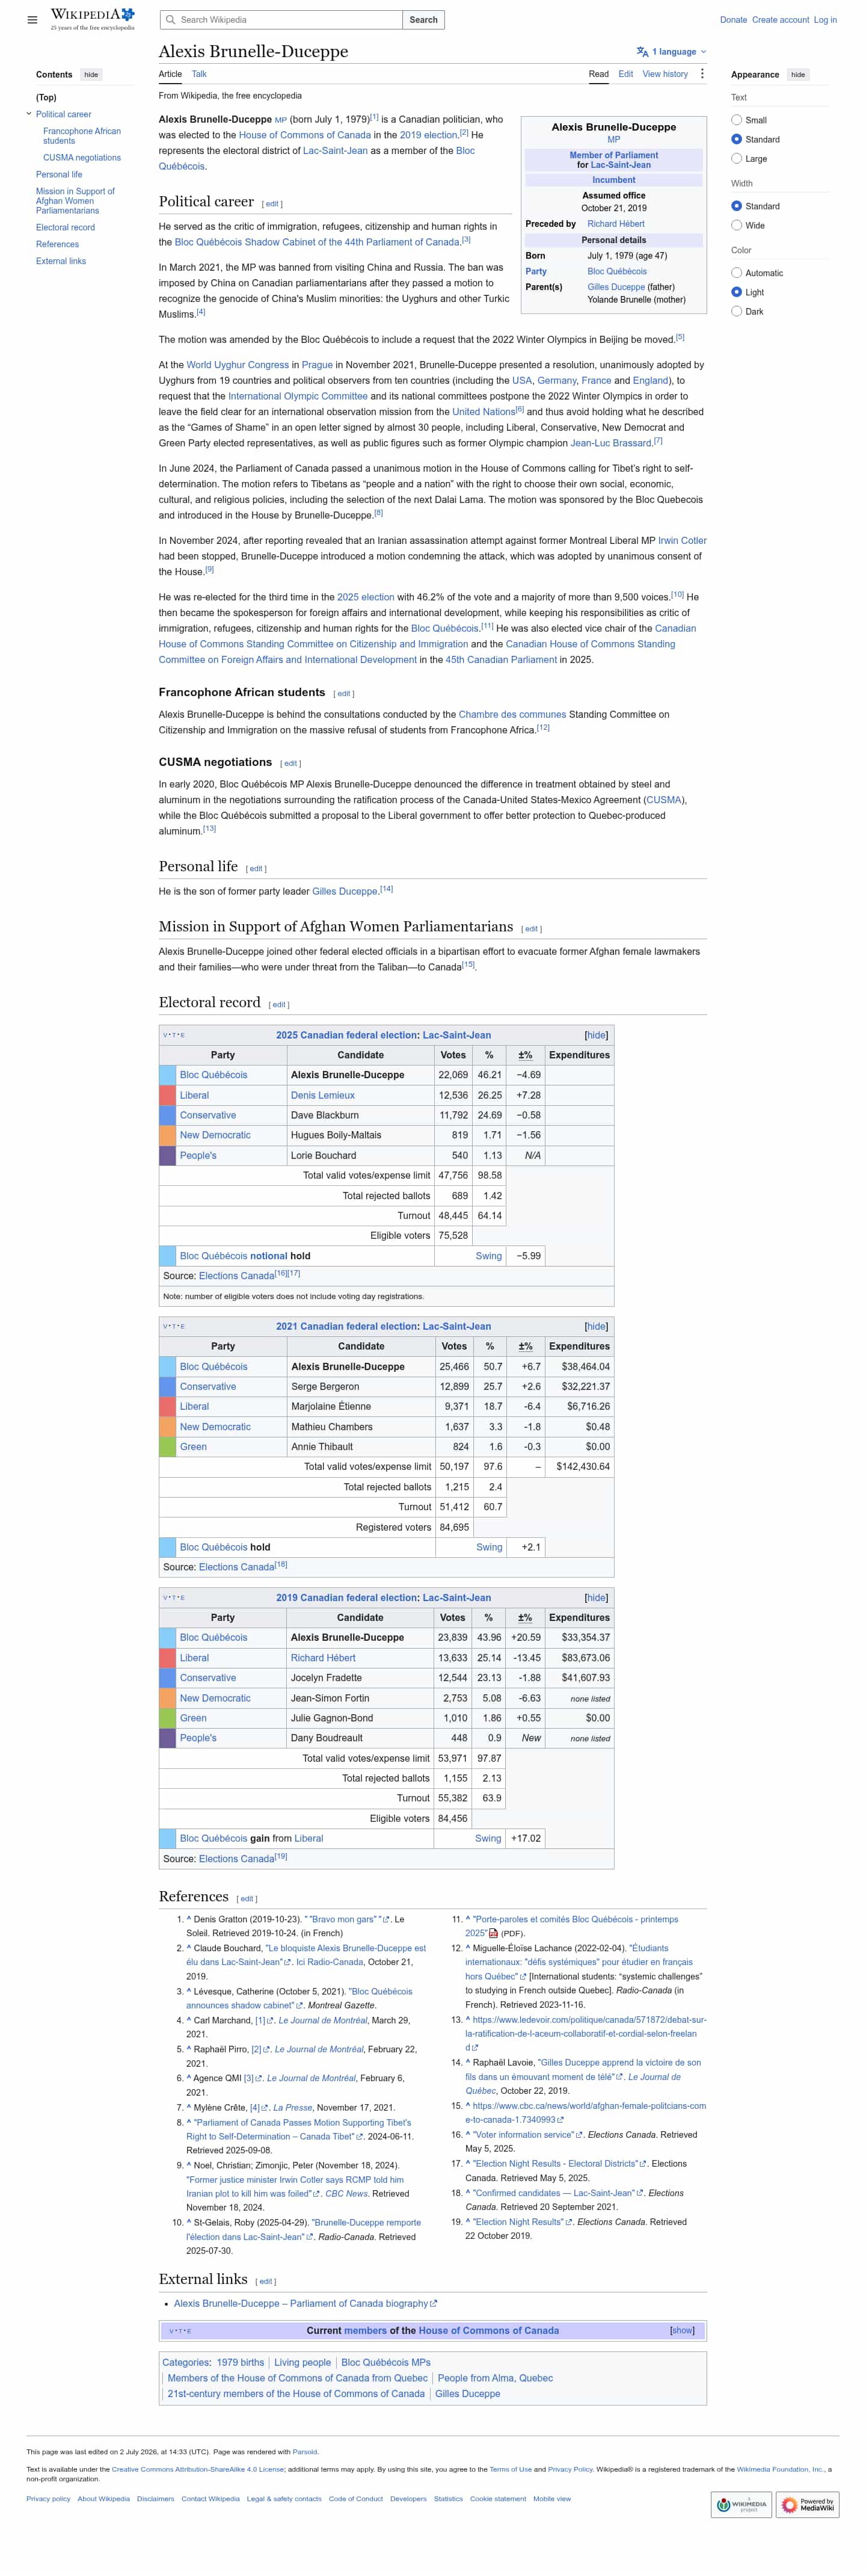Viewport: 866px width, 2571px height.
Task: Click the language translate icon
Action: 642,52
